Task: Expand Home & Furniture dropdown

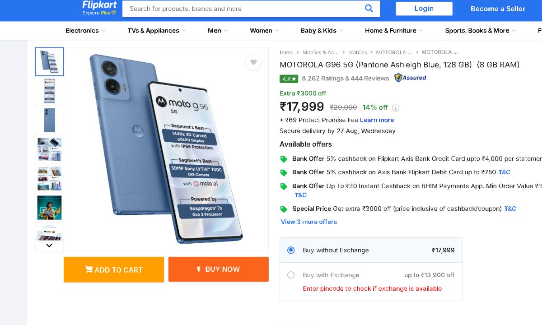Action: click(393, 31)
